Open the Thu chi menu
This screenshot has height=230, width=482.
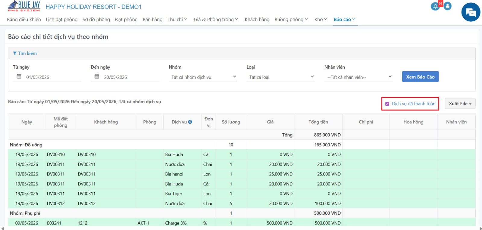[x=177, y=19]
